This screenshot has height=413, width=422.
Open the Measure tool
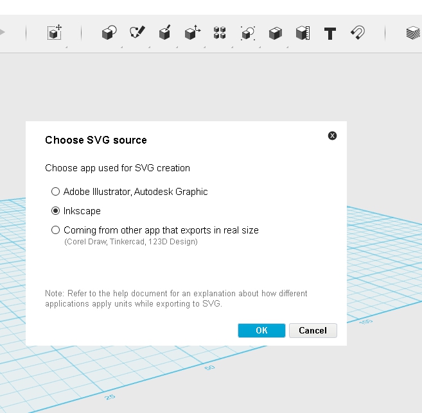[303, 33]
